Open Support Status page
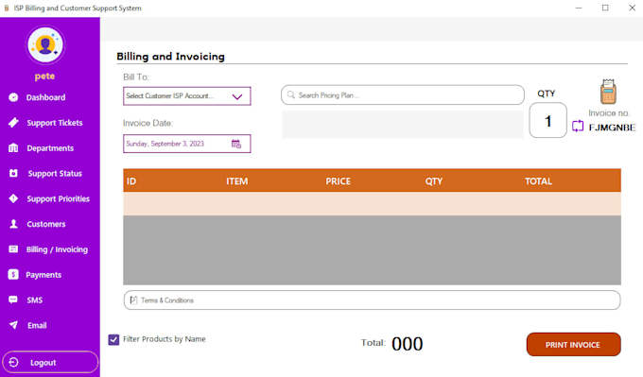The height and width of the screenshot is (377, 643). pos(55,174)
